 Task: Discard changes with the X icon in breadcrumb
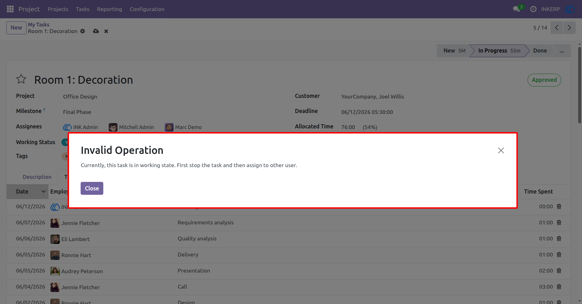pyautogui.click(x=106, y=31)
